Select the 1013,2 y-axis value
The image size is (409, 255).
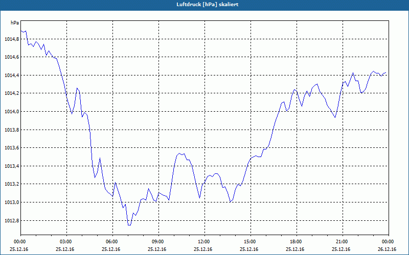tap(12, 184)
